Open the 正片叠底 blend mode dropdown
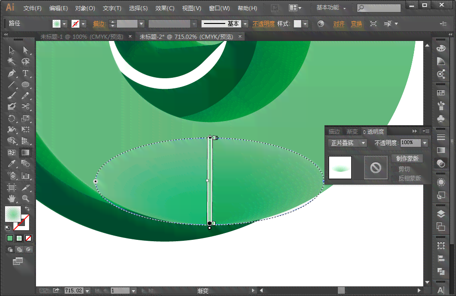Screen dimensions: 456x296 pyautogui.click(x=347, y=143)
